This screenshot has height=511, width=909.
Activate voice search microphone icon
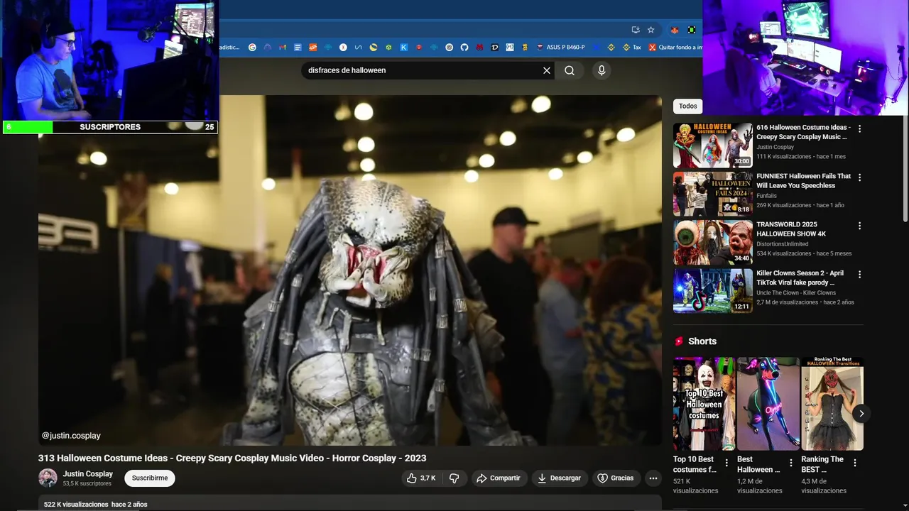click(602, 70)
